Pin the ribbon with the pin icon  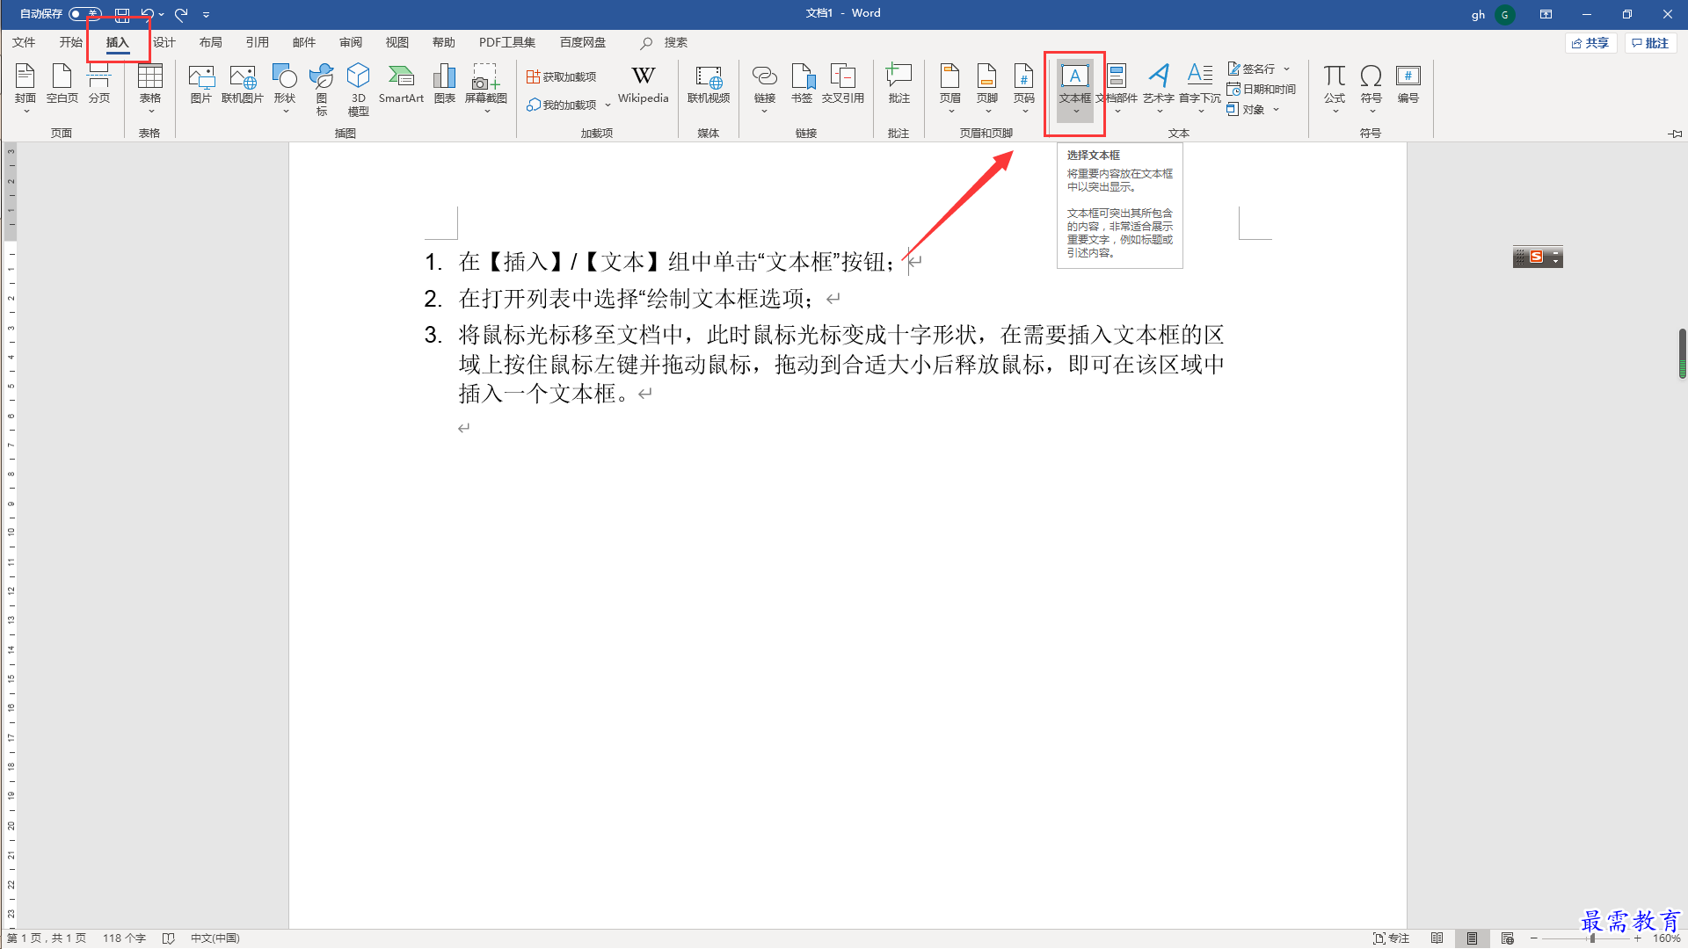pos(1675,134)
